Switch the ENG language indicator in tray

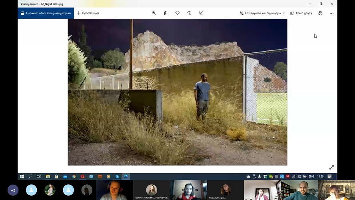tap(311, 176)
